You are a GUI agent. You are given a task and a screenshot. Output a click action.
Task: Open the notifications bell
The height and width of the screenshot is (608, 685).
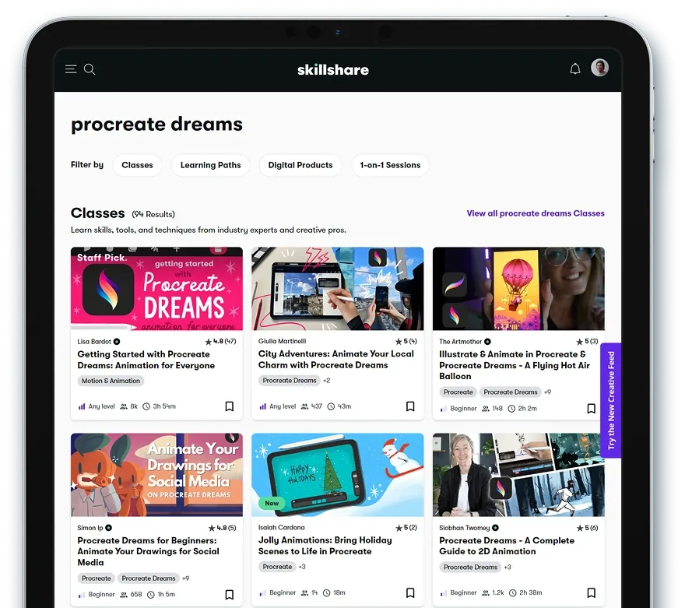[575, 69]
